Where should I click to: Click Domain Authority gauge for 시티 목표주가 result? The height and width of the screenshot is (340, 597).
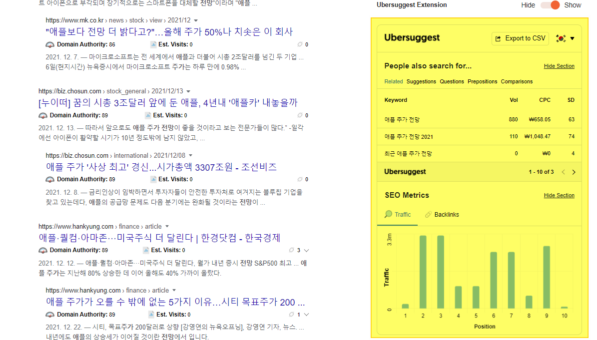tap(50, 315)
